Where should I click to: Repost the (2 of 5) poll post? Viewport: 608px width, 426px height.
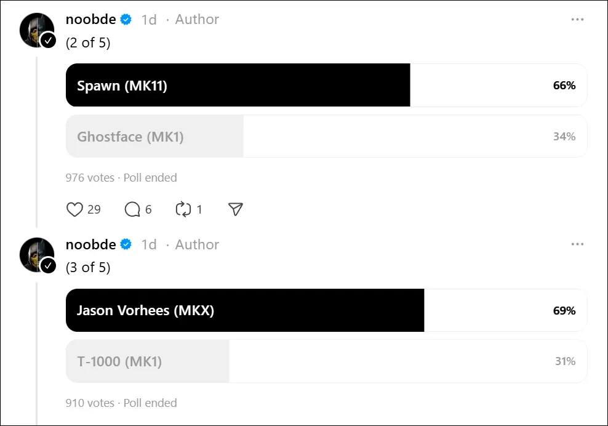[x=183, y=210]
